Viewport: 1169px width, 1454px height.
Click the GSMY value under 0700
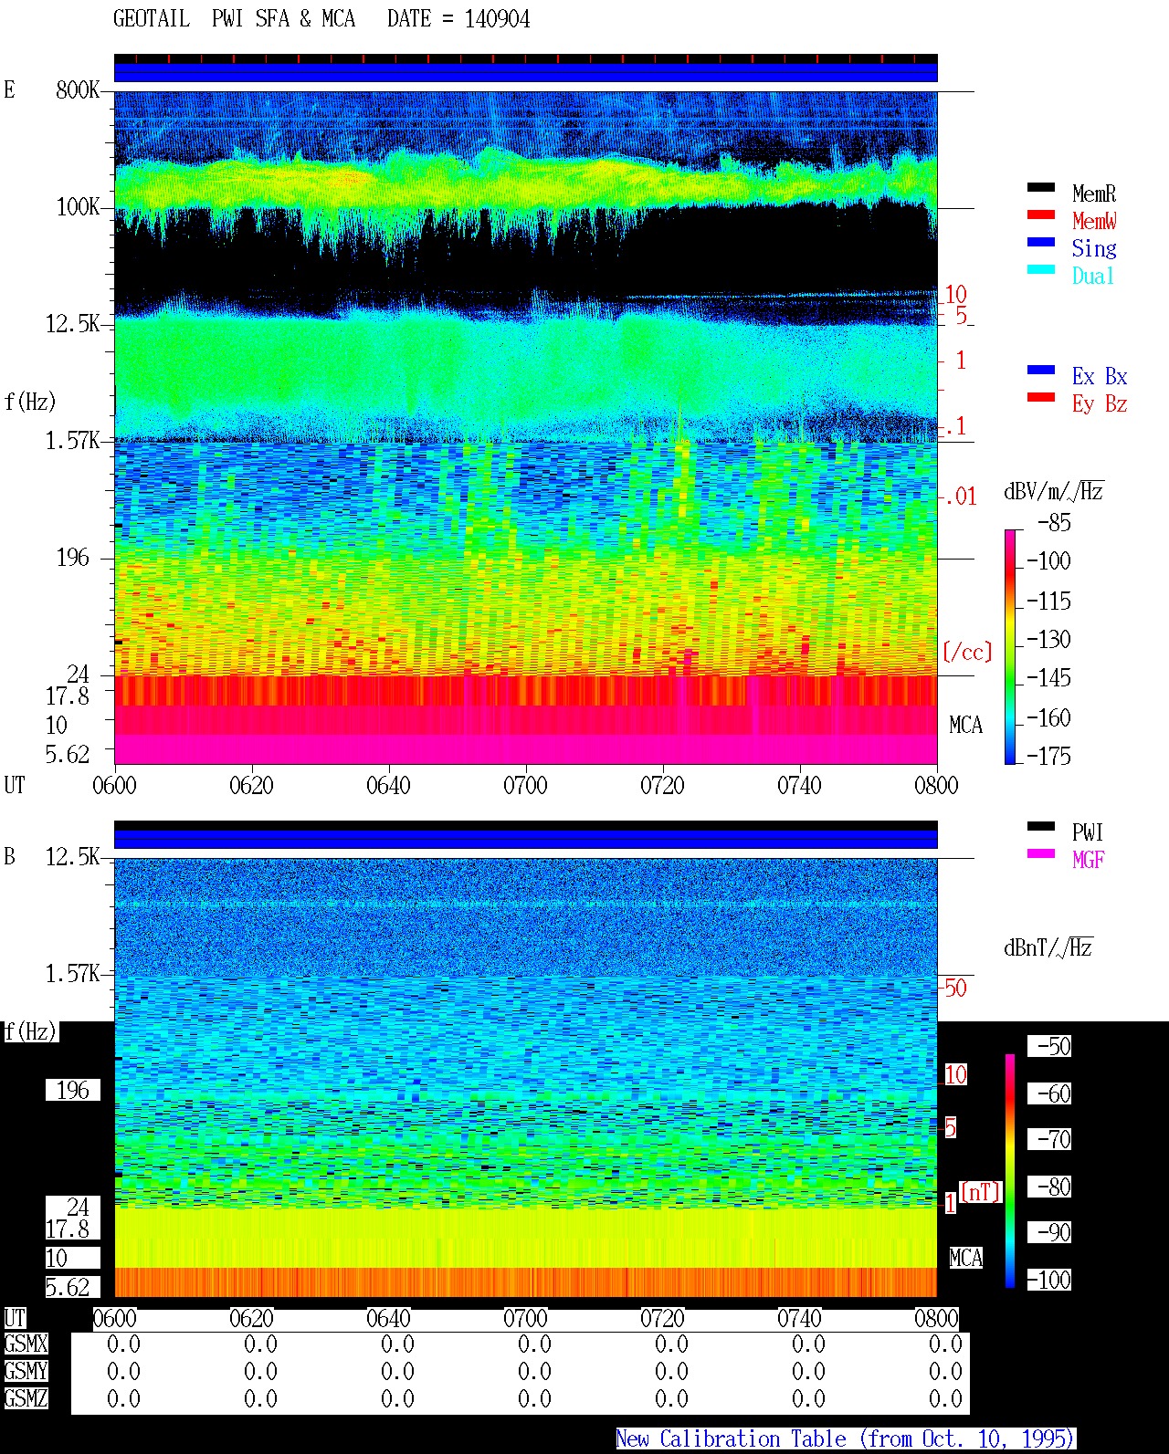[534, 1371]
